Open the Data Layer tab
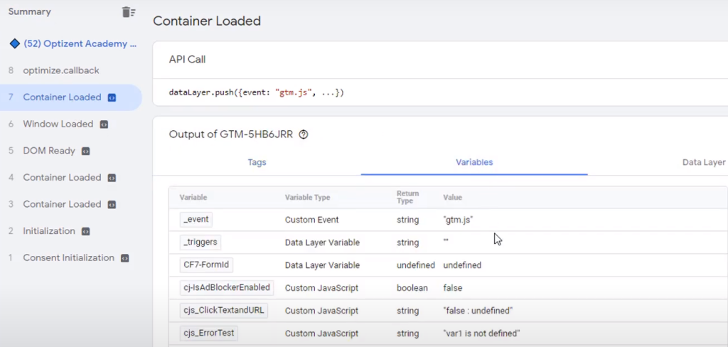728x347 pixels. pyautogui.click(x=703, y=162)
